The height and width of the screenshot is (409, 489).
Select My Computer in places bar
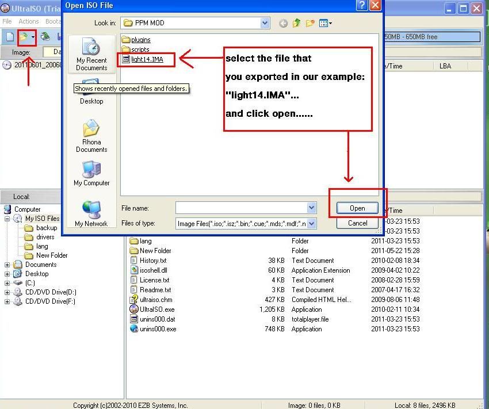(91, 174)
